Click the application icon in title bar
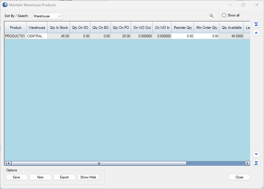Viewport: 264px width, 189px height. [5, 5]
